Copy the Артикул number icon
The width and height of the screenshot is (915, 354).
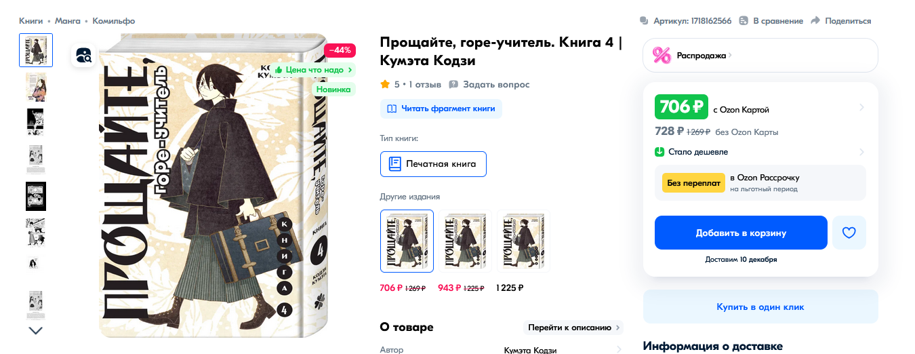pyautogui.click(x=644, y=21)
